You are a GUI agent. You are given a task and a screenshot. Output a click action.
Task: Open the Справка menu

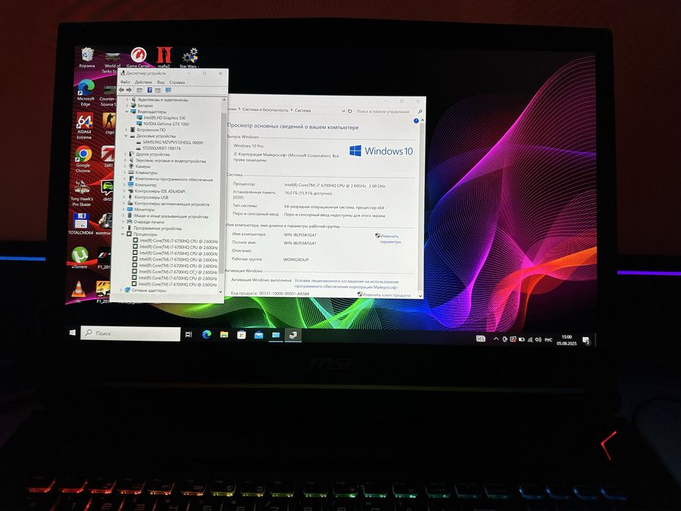(177, 82)
